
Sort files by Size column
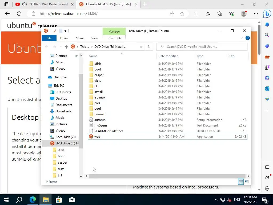[x=238, y=56]
